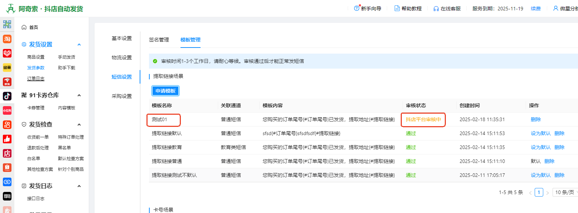The height and width of the screenshot is (213, 578).
Task: Open the red thumbs-up platform icon
Action: (x=7, y=139)
